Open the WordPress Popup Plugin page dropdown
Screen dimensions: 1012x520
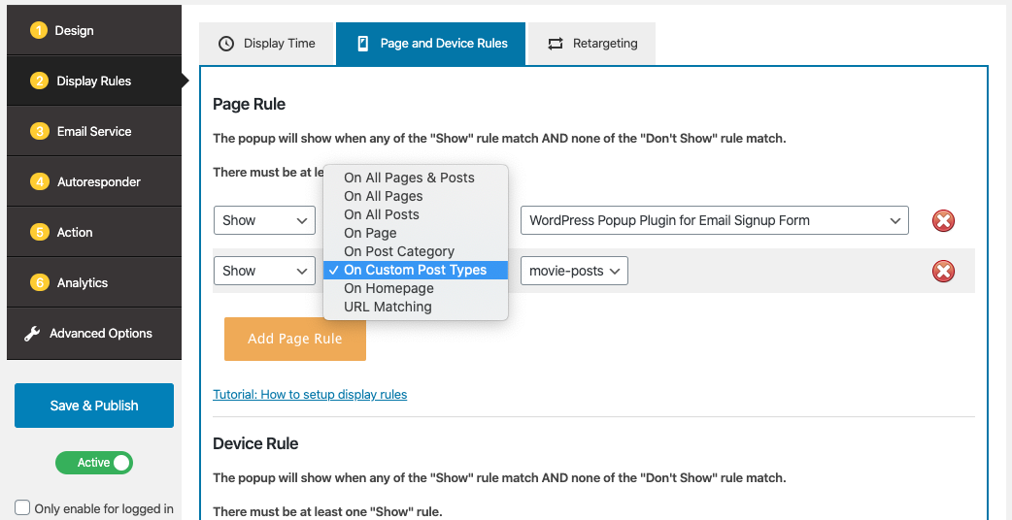click(x=714, y=220)
